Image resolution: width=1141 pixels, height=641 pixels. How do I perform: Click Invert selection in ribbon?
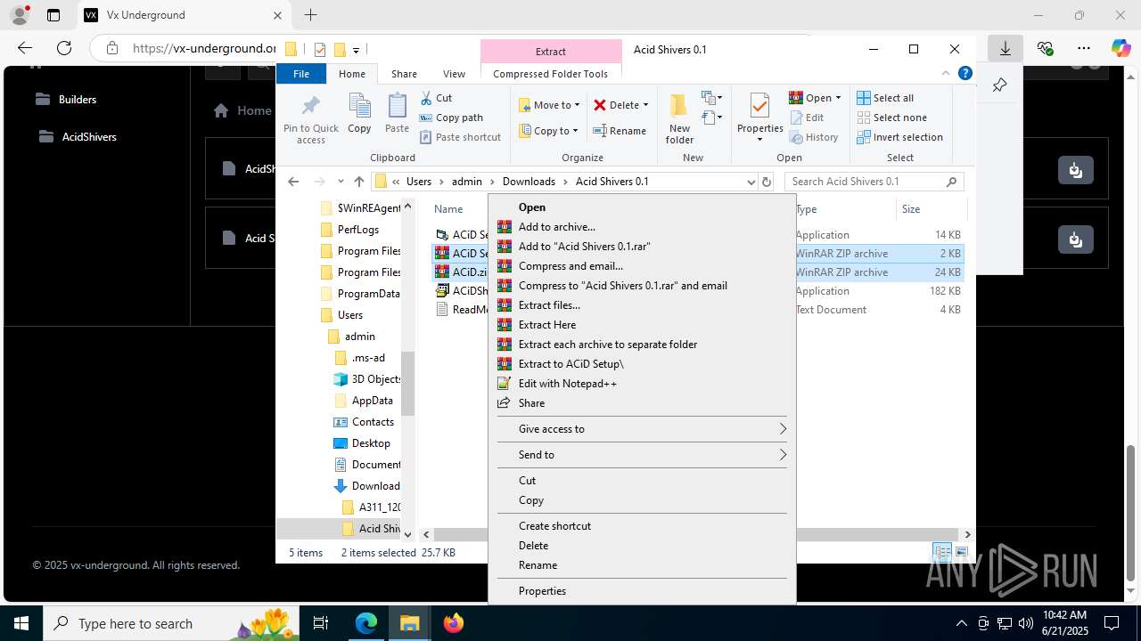899,137
